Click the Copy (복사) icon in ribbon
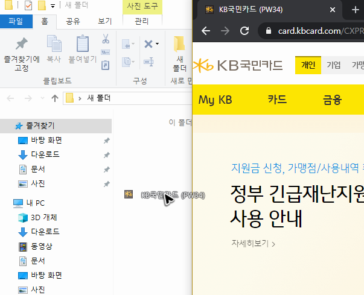The width and height of the screenshot is (364, 295). click(x=54, y=43)
